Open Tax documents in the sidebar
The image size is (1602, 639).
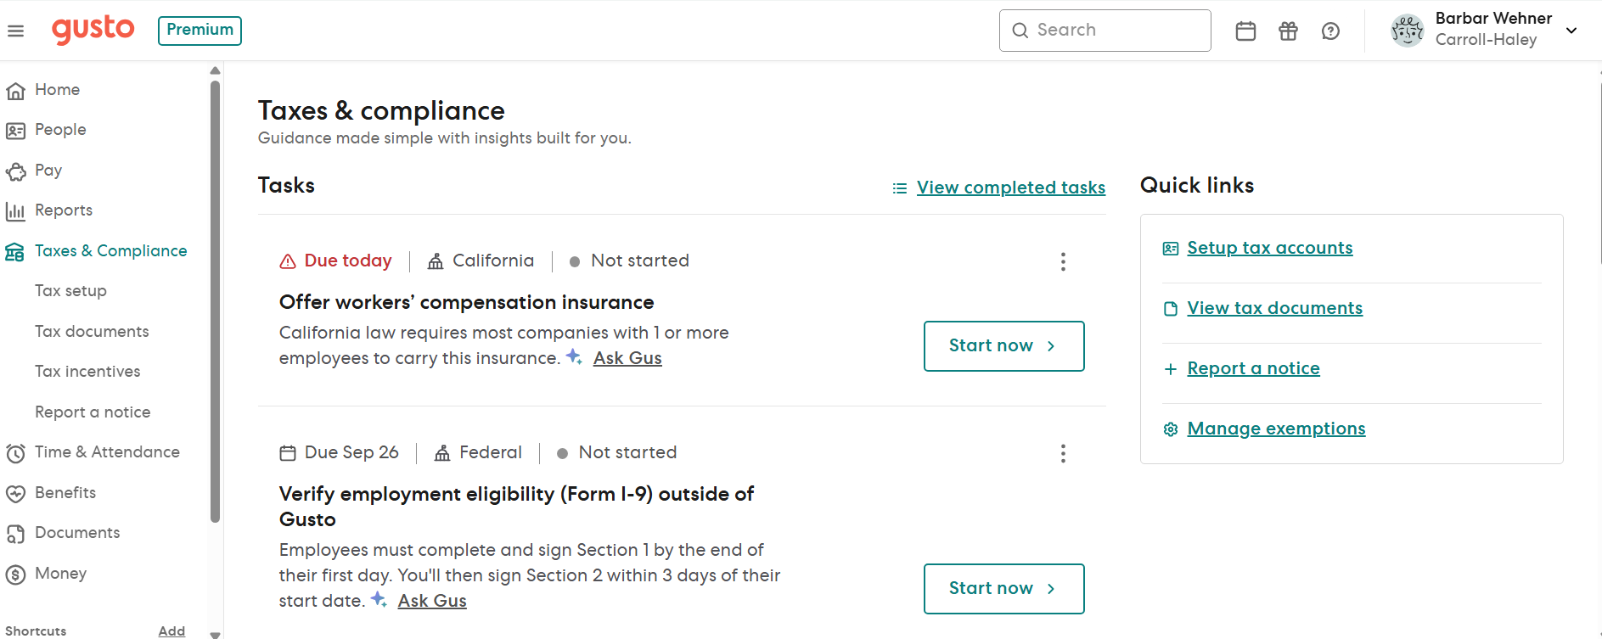[92, 332]
